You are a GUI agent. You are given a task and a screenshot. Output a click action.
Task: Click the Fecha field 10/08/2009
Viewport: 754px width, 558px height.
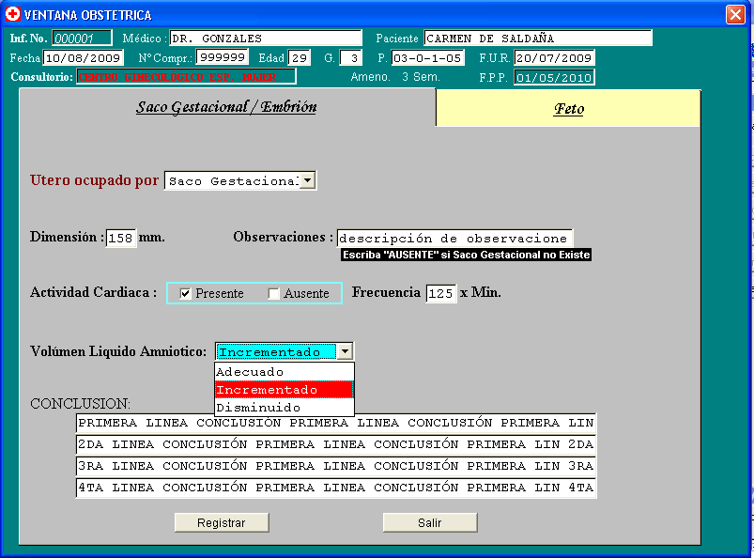pos(84,57)
